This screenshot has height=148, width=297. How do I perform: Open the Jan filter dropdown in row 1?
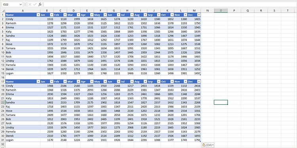click(52, 15)
